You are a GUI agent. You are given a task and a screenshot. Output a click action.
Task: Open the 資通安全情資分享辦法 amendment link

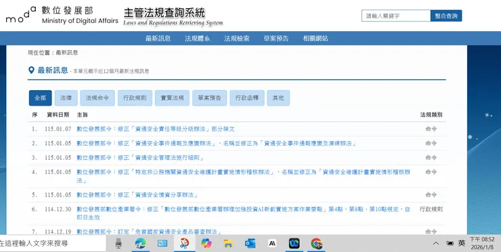click(x=137, y=194)
